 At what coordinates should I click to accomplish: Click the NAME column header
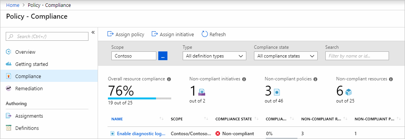tap(117, 119)
